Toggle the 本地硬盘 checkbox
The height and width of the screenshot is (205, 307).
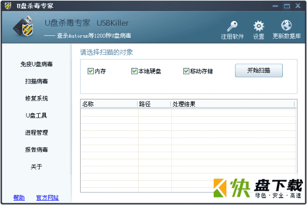pos(134,71)
